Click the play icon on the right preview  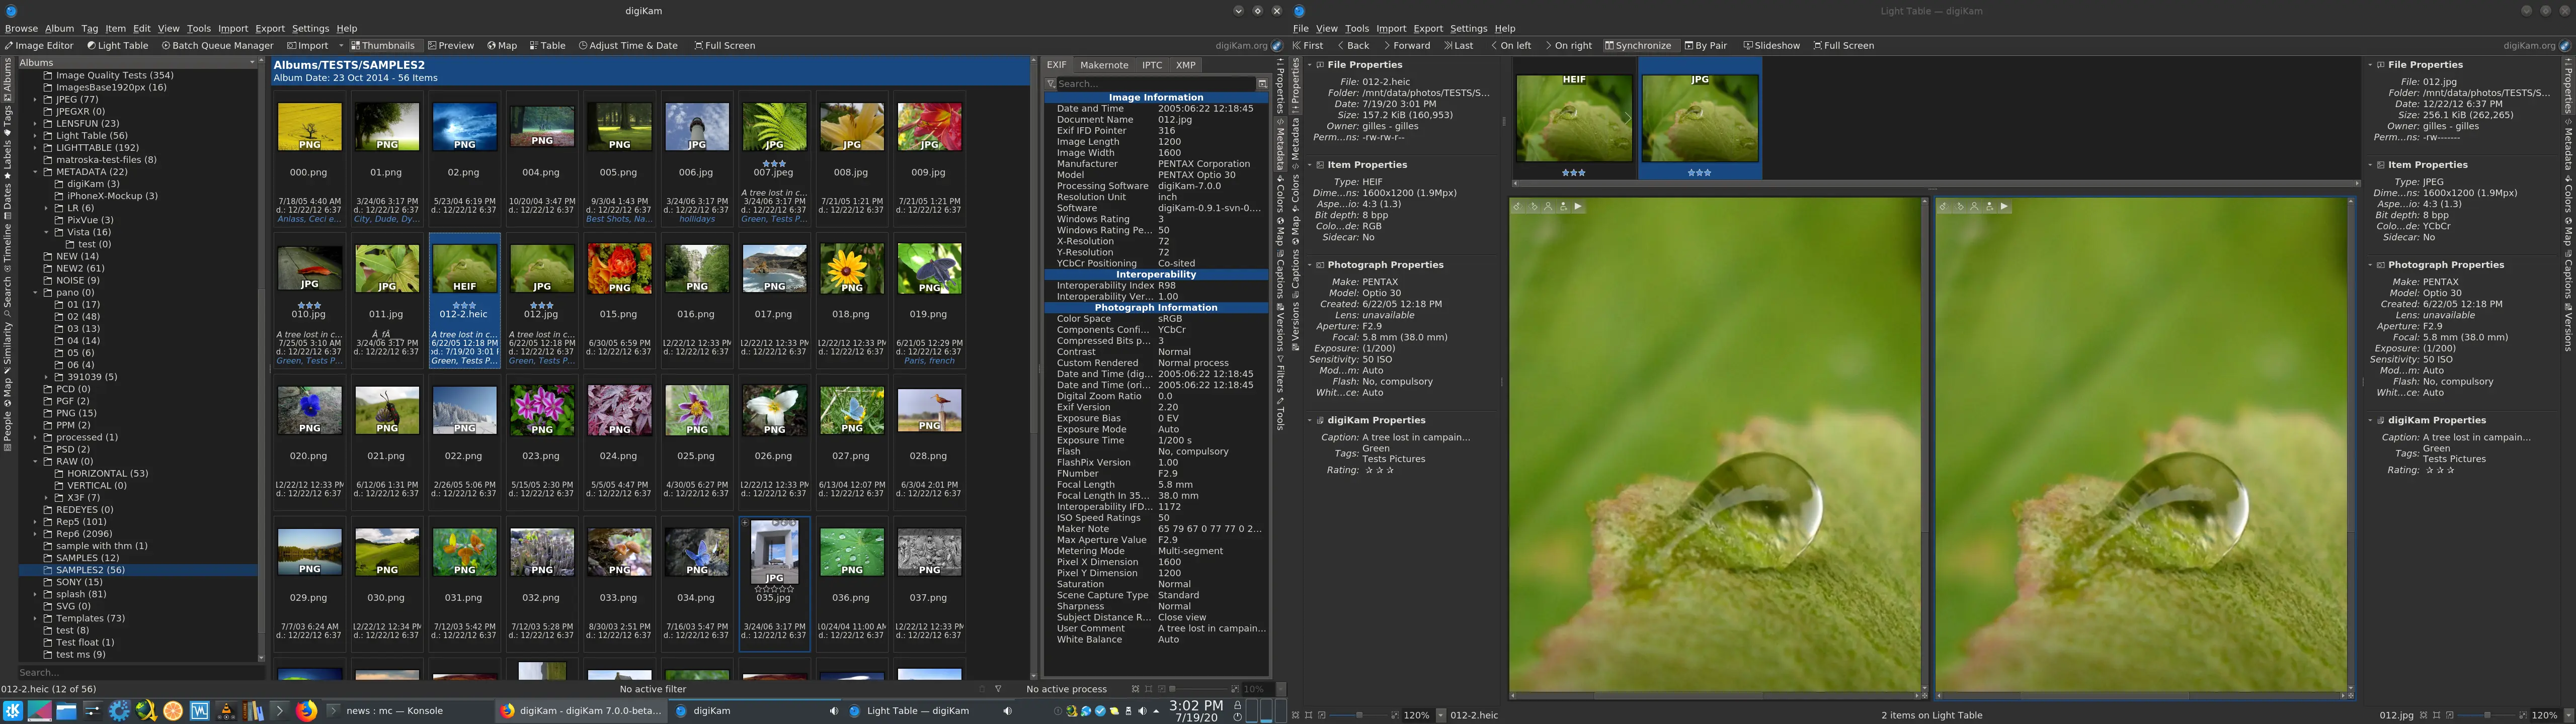pyautogui.click(x=2005, y=208)
